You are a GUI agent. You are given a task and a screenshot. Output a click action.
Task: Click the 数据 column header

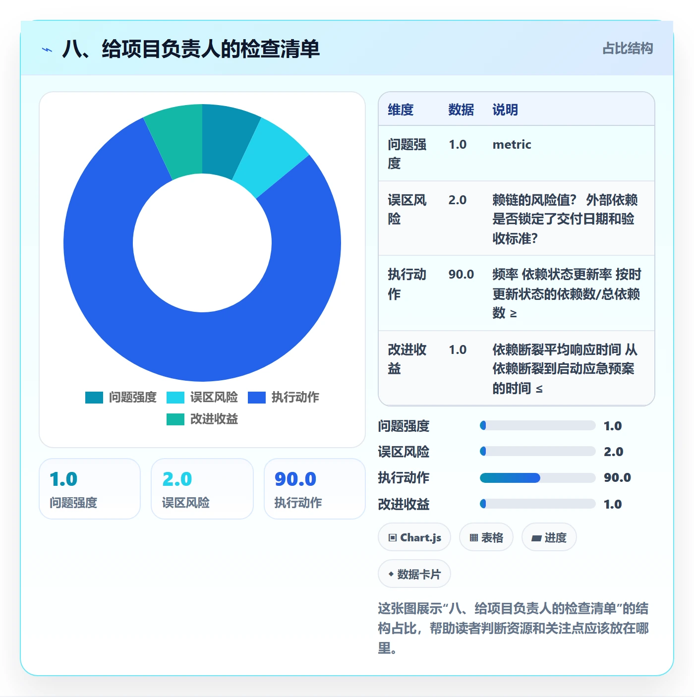tap(461, 110)
